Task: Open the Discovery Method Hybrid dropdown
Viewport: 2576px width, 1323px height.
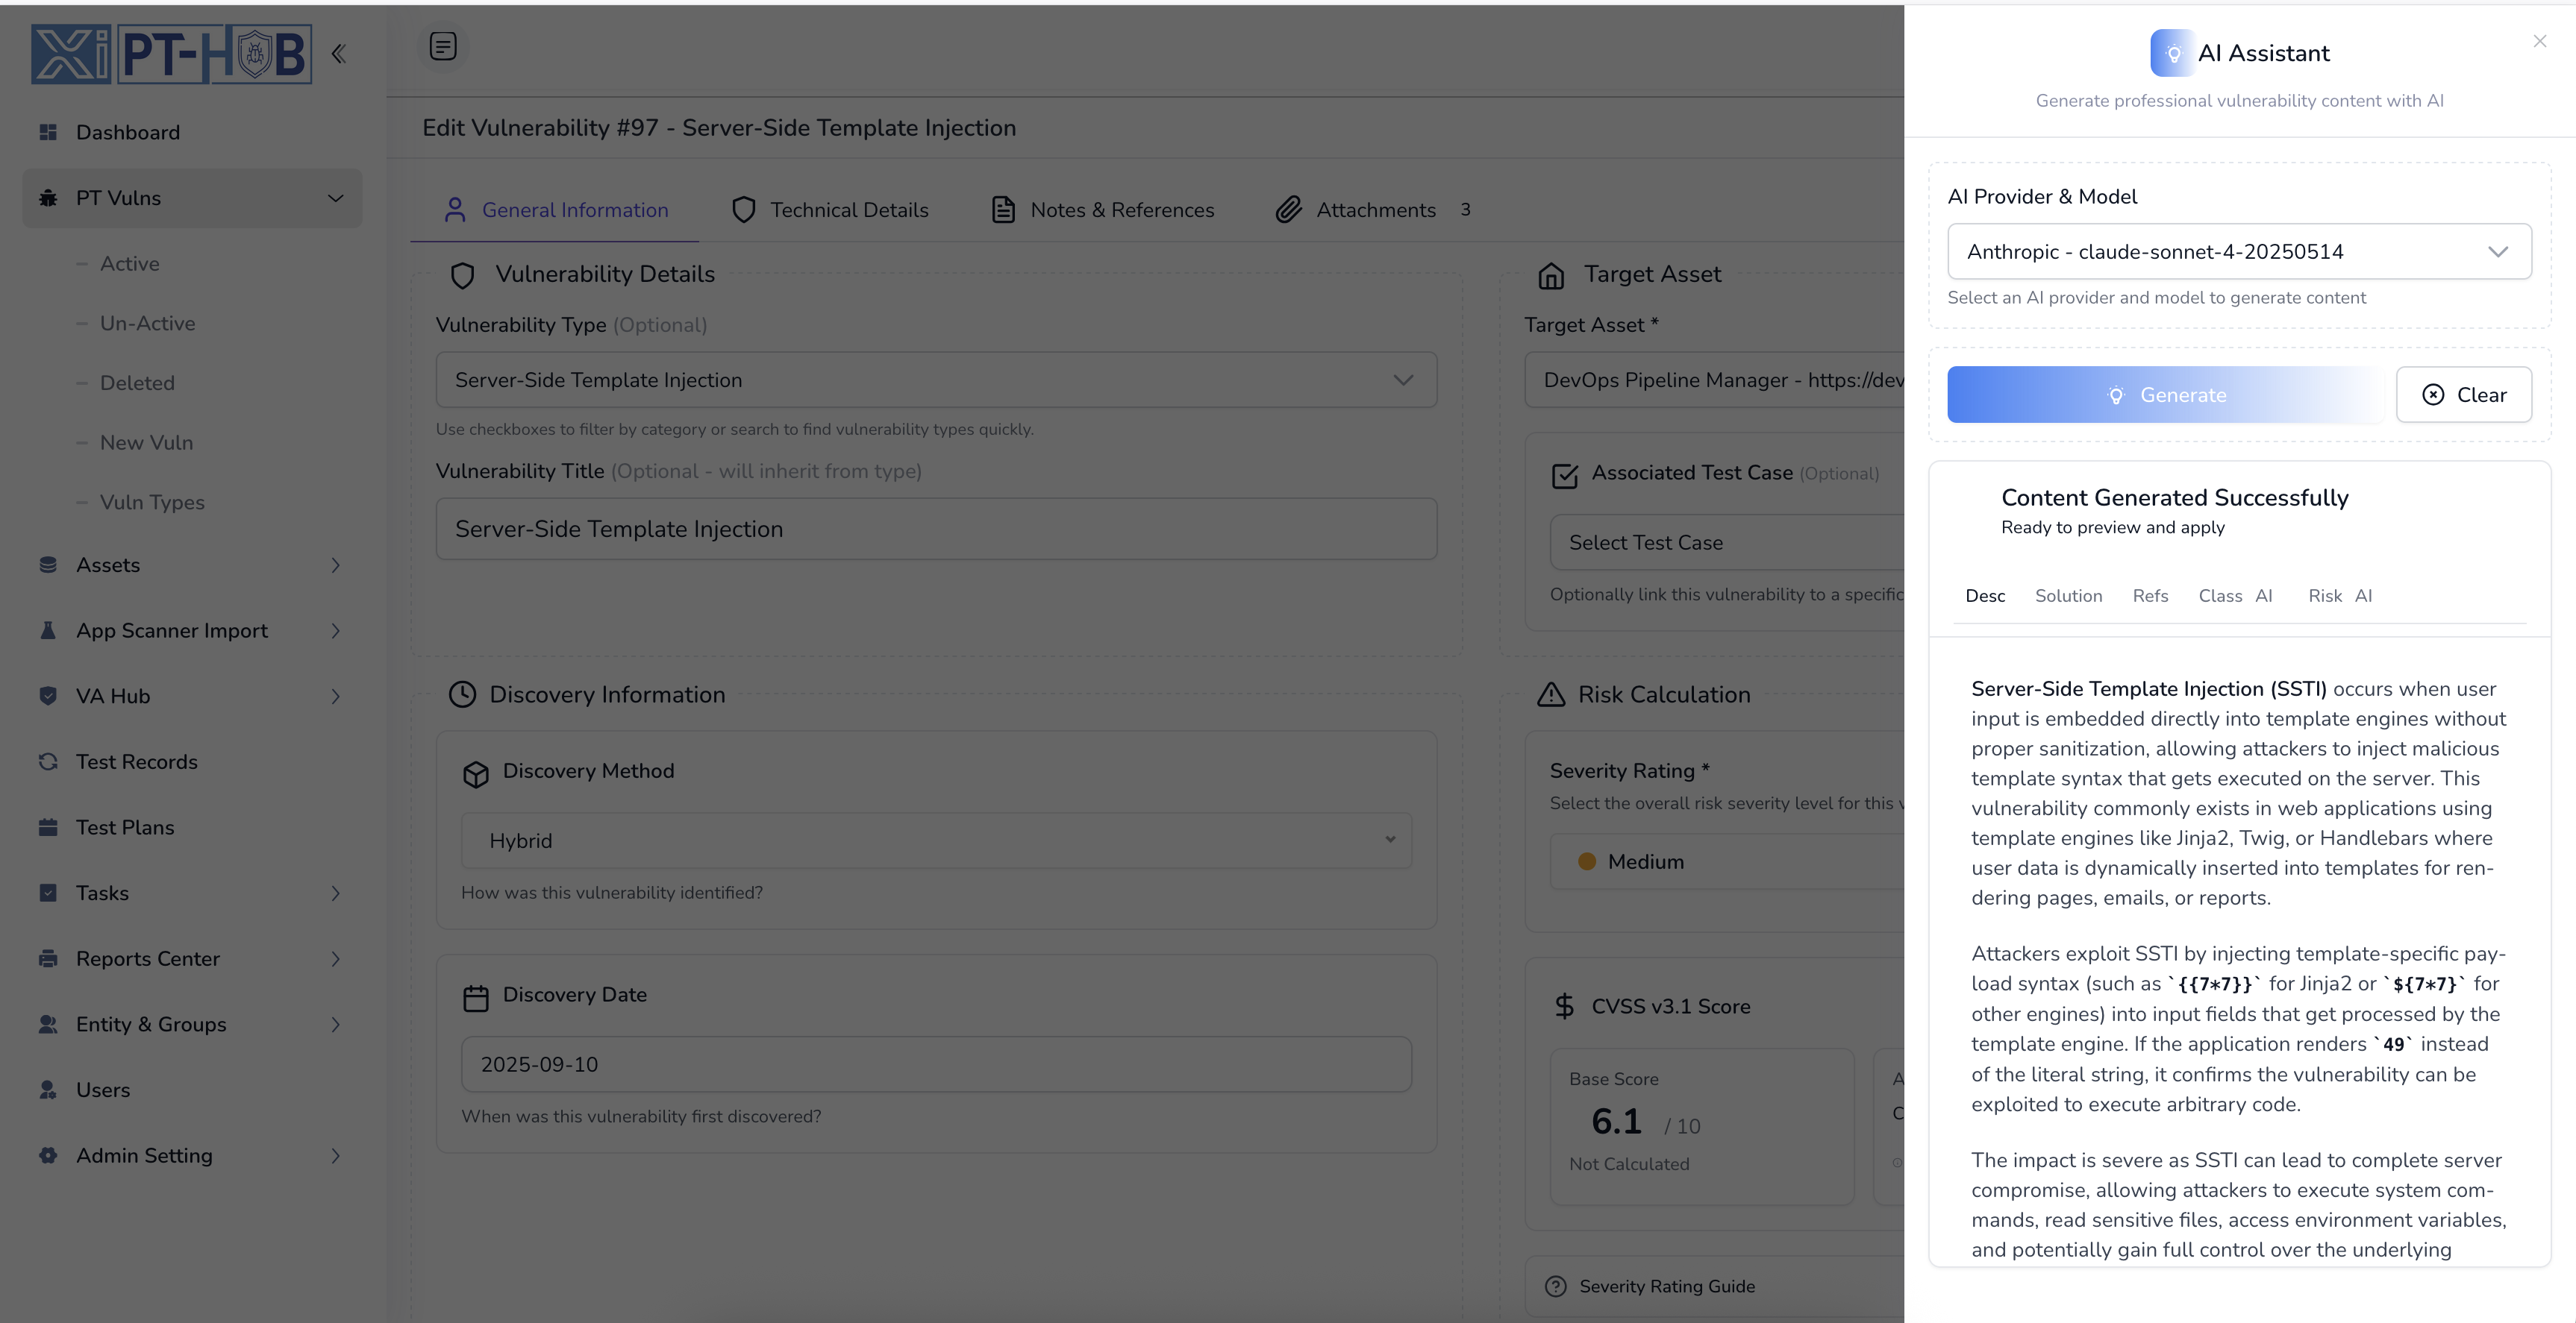Action: pyautogui.click(x=936, y=840)
